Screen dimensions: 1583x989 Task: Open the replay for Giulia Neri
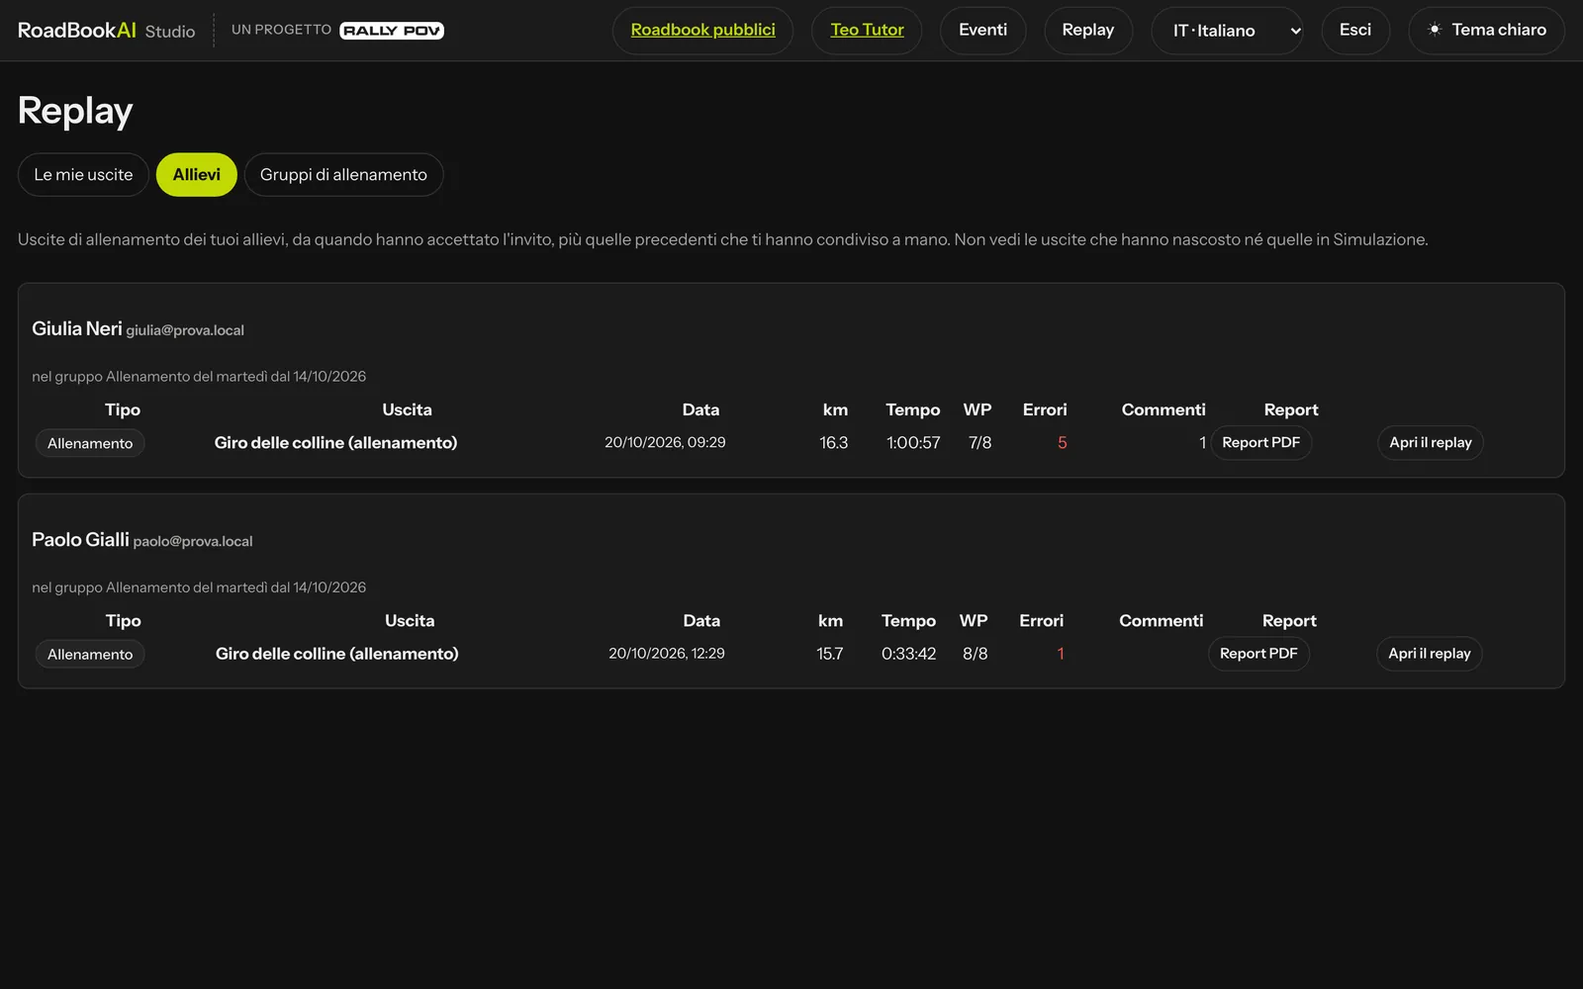(1430, 443)
